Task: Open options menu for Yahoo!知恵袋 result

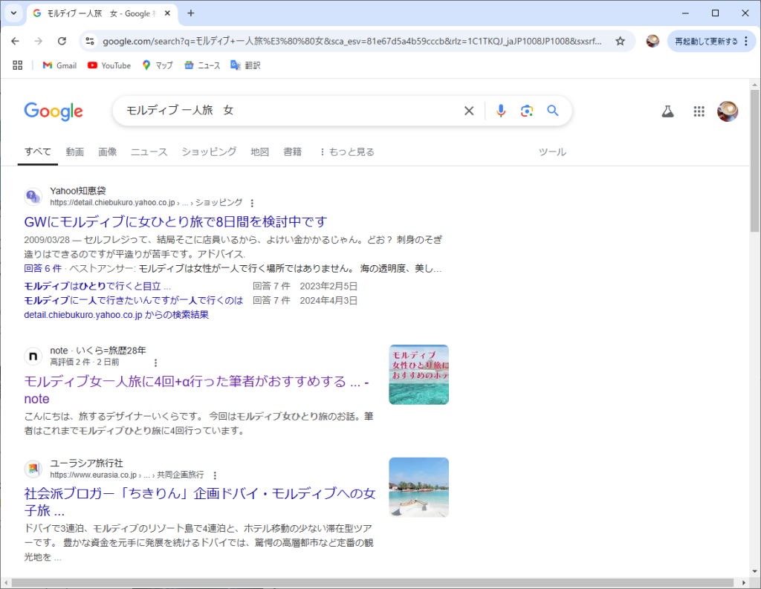Action: click(x=252, y=203)
